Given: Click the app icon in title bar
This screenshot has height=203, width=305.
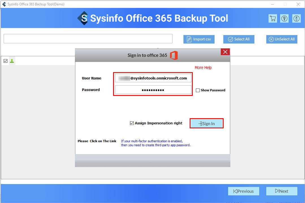Looking at the screenshot, I should [x=4, y=4].
